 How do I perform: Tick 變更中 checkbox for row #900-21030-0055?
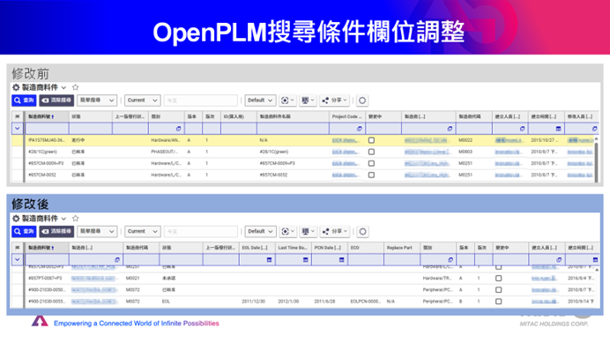498,302
